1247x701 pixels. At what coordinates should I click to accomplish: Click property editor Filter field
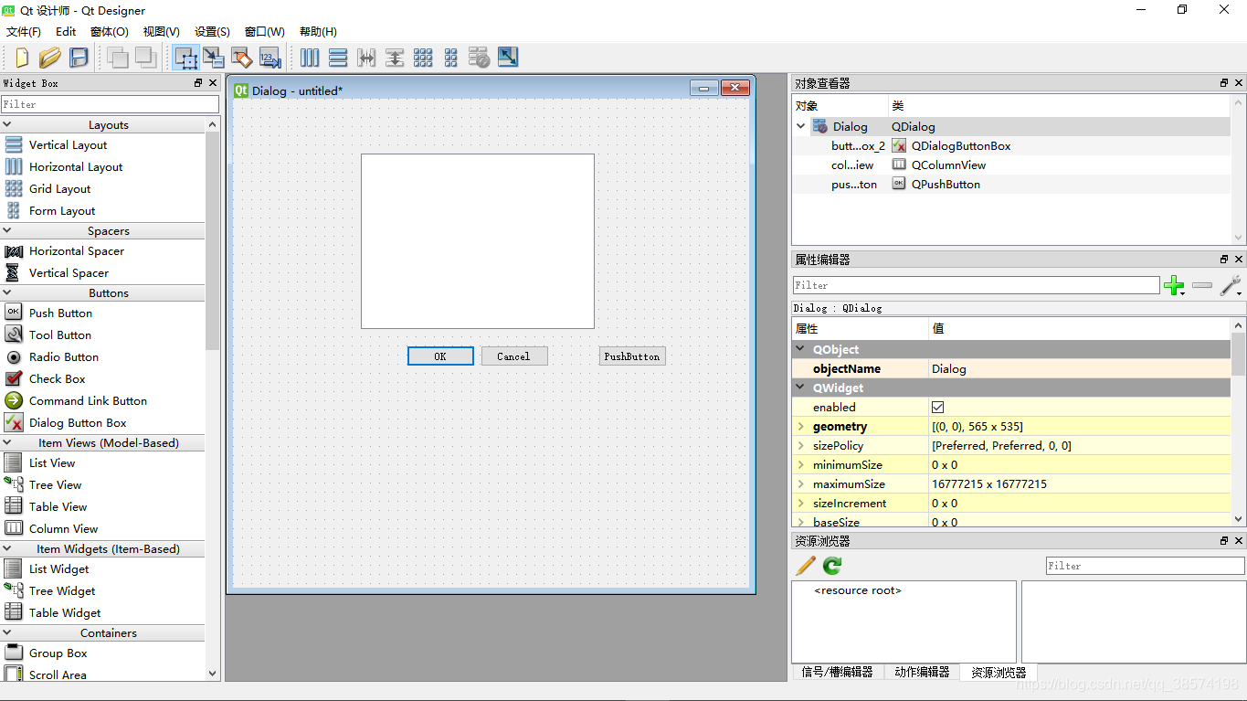pyautogui.click(x=976, y=286)
